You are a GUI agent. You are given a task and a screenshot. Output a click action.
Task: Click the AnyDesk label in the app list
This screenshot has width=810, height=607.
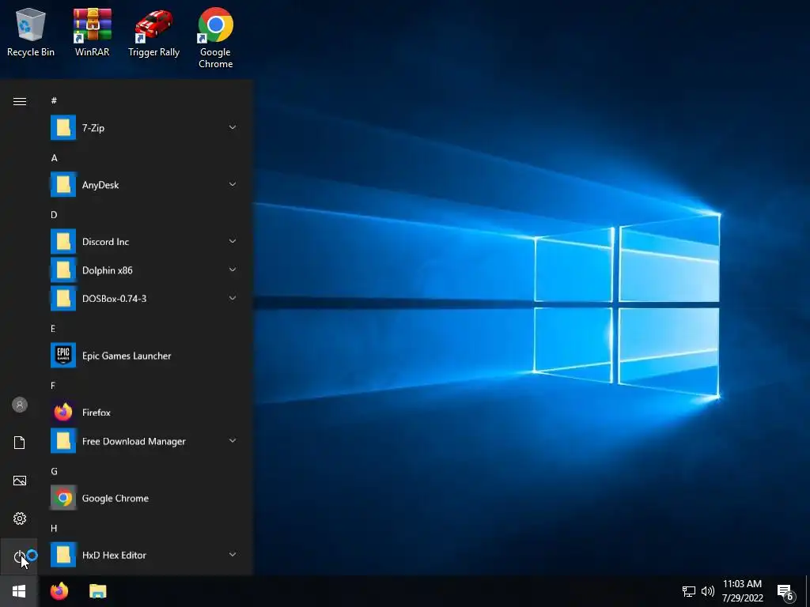(x=100, y=185)
